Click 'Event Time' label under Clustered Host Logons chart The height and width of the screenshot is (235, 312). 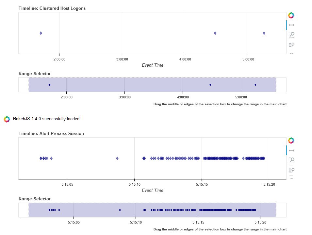click(153, 65)
